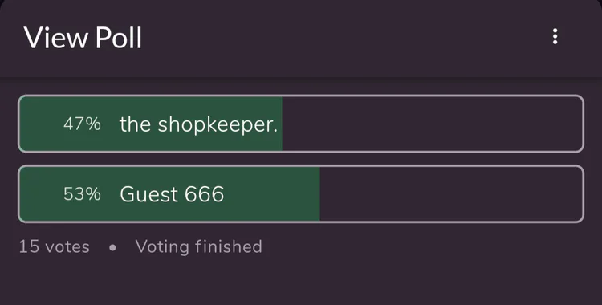Click the "666" number in second option
This screenshot has width=602, height=305.
click(204, 194)
